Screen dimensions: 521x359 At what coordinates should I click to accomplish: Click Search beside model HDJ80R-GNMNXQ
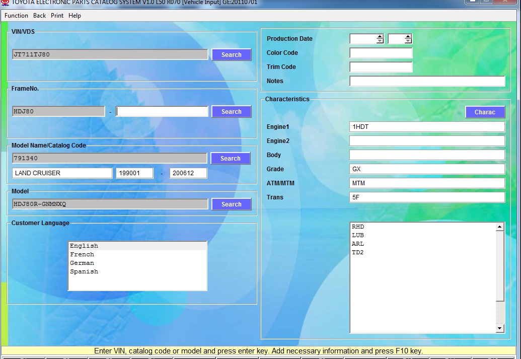[232, 204]
